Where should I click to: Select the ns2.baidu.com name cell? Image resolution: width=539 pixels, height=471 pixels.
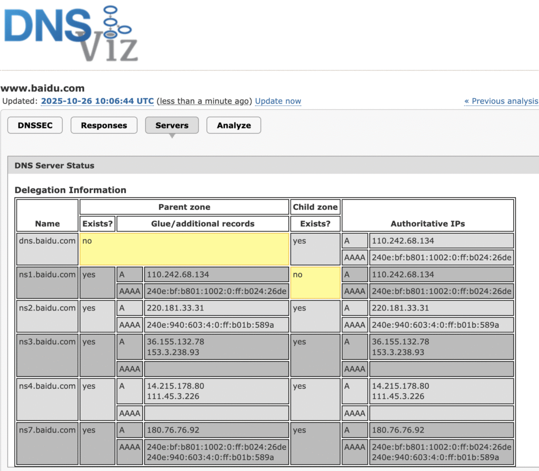tap(47, 316)
